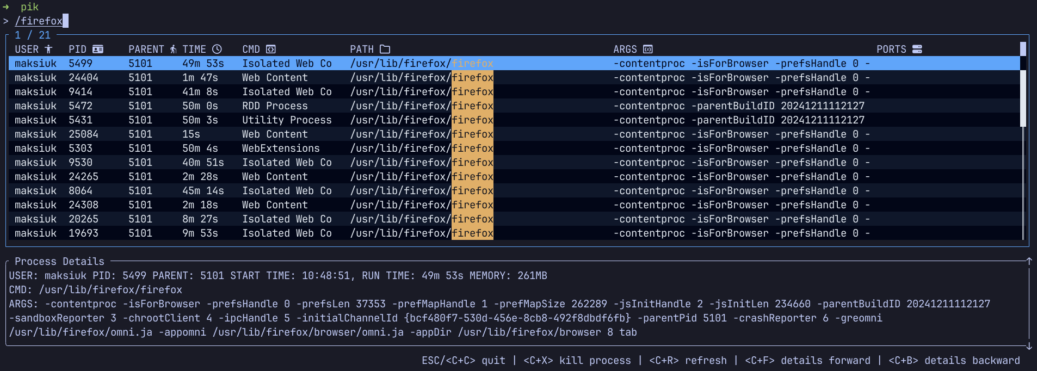Select the WebExtensions process row

click(514, 148)
